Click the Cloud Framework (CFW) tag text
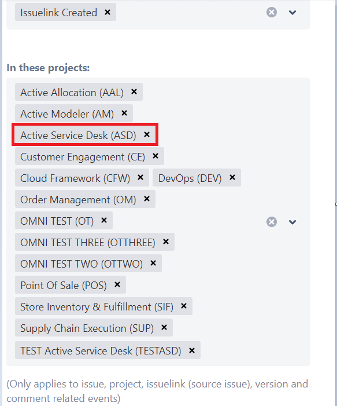The width and height of the screenshot is (337, 406). [x=75, y=178]
